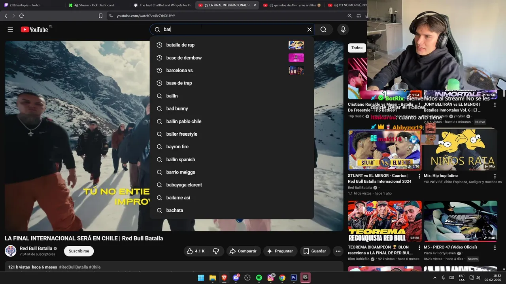Pick the 'baller freestyle' suggestion
506x284 pixels.
click(x=232, y=134)
